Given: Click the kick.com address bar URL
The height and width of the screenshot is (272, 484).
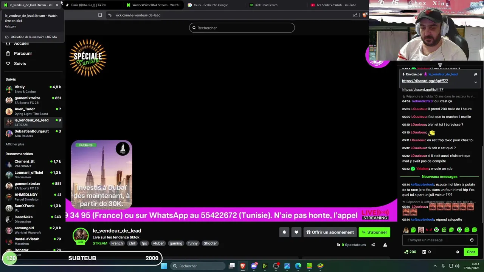Looking at the screenshot, I should coord(138,15).
